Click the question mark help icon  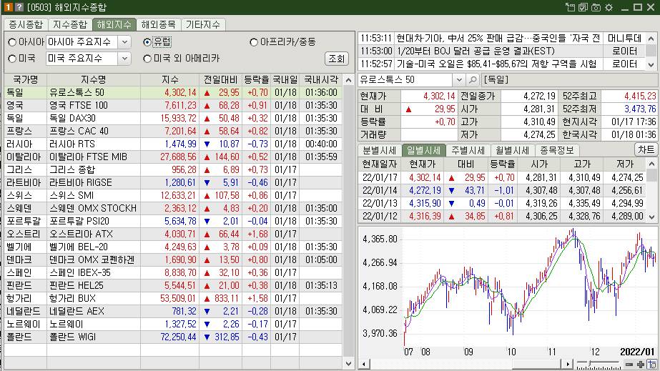(x=19, y=7)
